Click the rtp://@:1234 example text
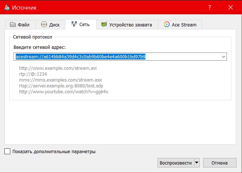This screenshot has width=242, height=173. [x=33, y=74]
